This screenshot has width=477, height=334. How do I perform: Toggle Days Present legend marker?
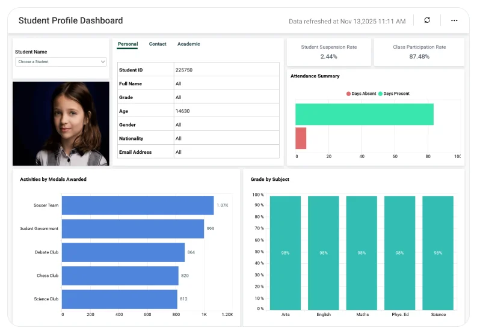(380, 94)
